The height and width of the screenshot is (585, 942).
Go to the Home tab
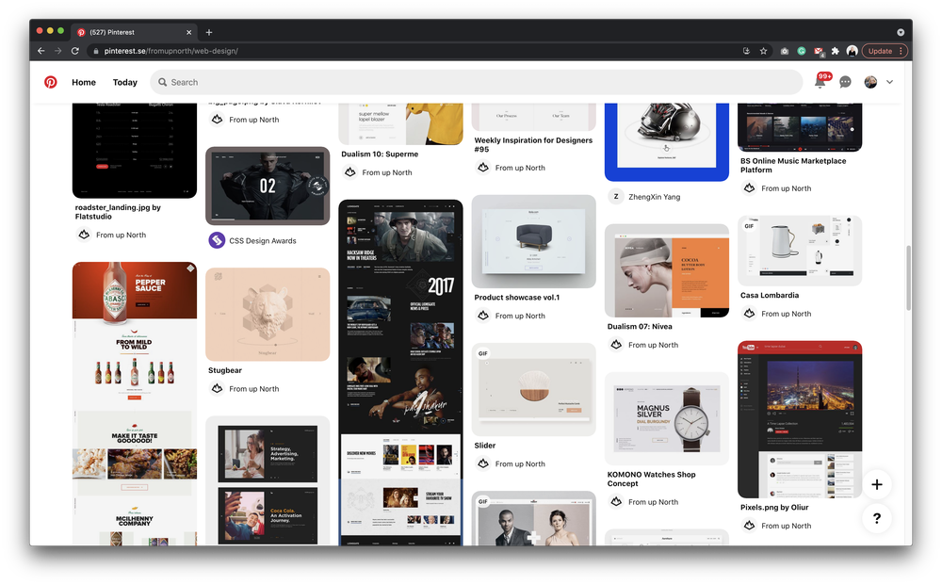(84, 82)
